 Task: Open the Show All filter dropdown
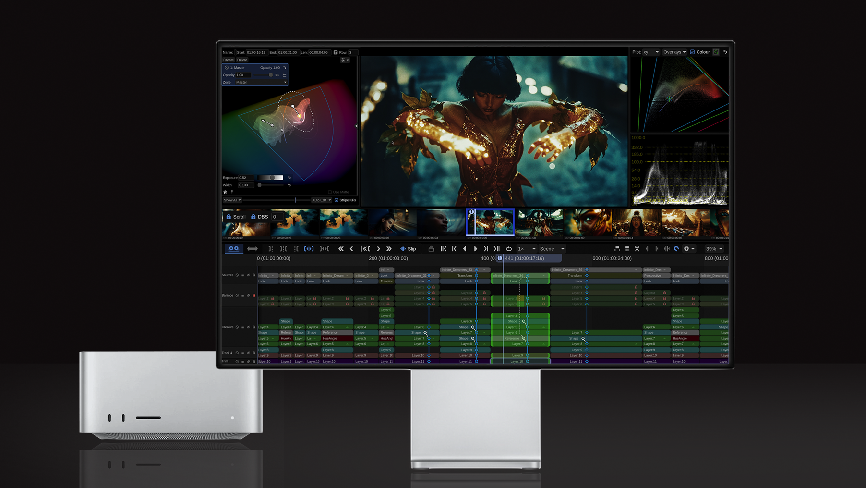(232, 200)
